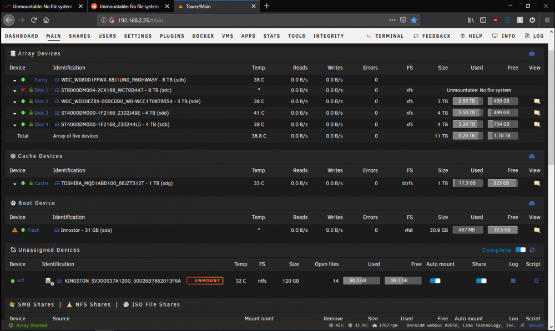The width and height of the screenshot is (555, 331).
Task: Toggle Share for the Kingston drive
Action: point(481,281)
